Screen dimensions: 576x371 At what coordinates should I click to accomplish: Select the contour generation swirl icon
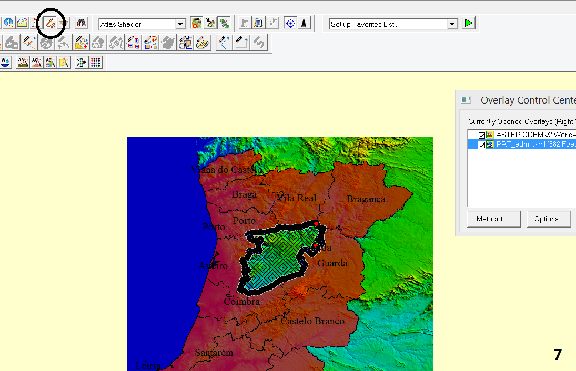[46, 43]
